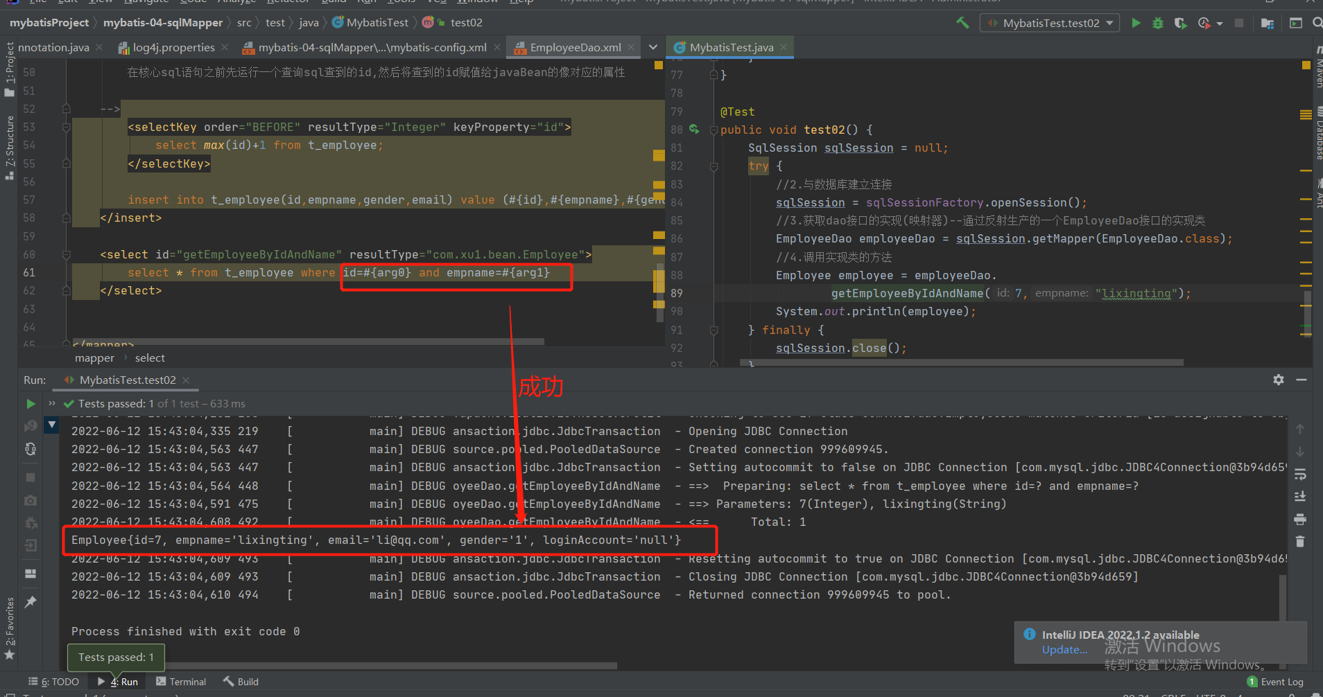Viewport: 1323px width, 697px height.
Task: Click mybatisProject in the navigation breadcrumb
Action: (x=49, y=23)
